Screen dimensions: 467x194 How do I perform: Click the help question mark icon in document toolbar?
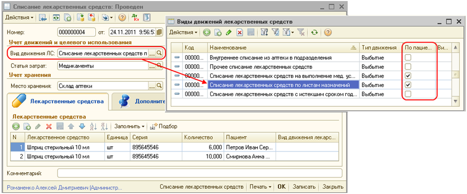pyautogui.click(x=121, y=18)
